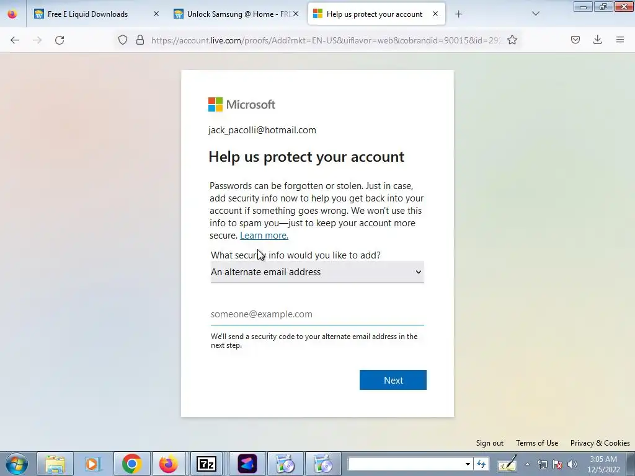Save page to Pocket
This screenshot has height=476, width=635.
click(x=575, y=40)
